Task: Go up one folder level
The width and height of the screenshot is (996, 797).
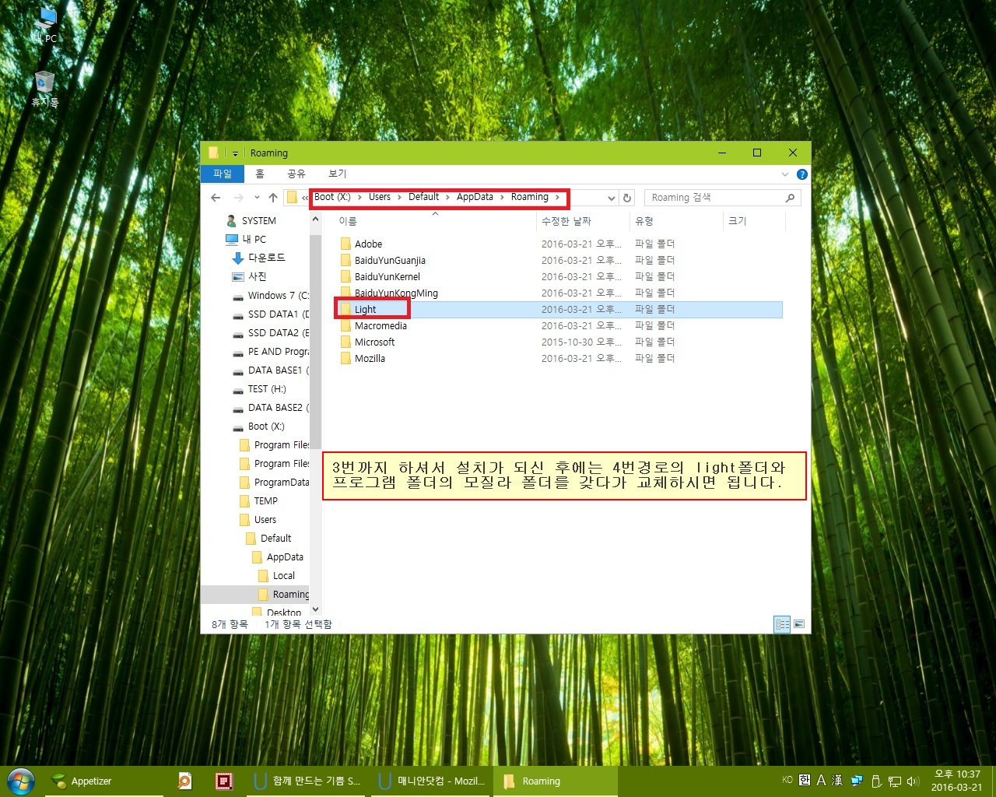Action: 273,198
